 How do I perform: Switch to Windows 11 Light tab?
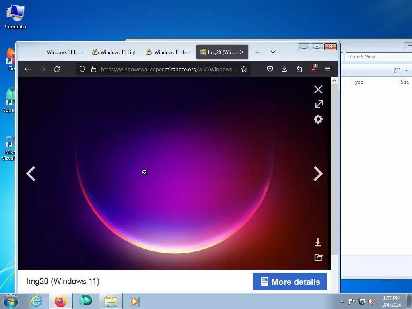click(115, 52)
